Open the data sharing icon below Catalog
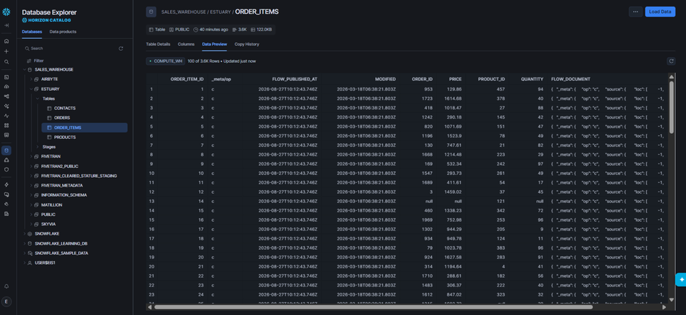Image resolution: width=686 pixels, height=315 pixels. point(7,160)
